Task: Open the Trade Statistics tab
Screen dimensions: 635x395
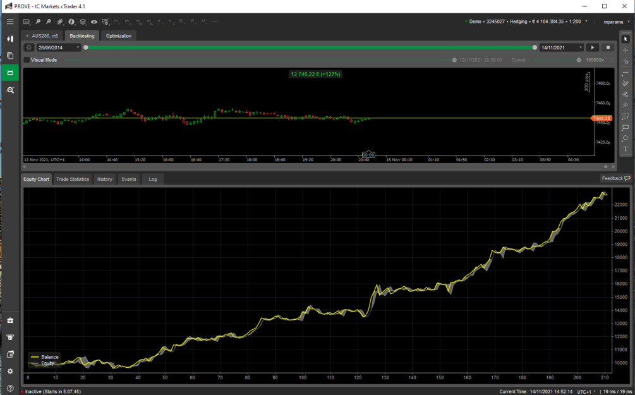Action: [x=73, y=179]
